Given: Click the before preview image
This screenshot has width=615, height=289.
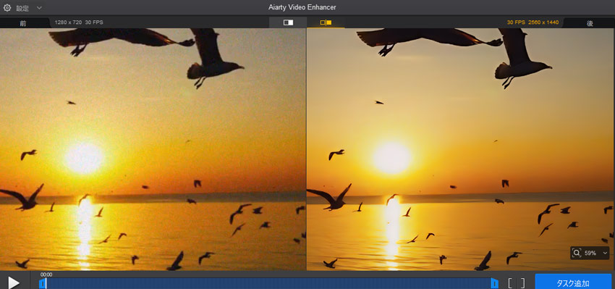Looking at the screenshot, I should point(153,149).
